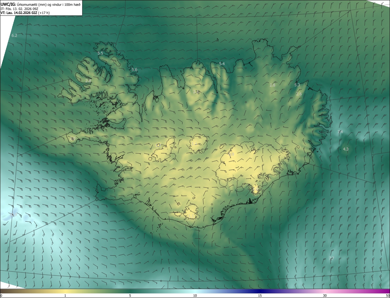Click the 5.6 value label on the map
Viewport: 390px width, 298px height.
(x=134, y=70)
